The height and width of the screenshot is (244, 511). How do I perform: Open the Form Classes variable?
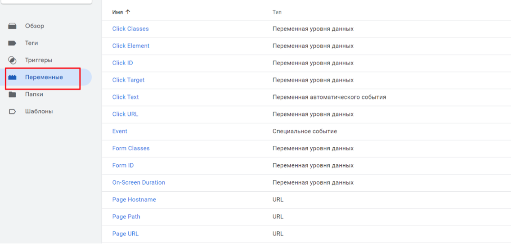pos(131,148)
